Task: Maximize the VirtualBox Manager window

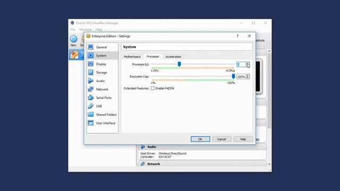Action: pyautogui.click(x=253, y=23)
